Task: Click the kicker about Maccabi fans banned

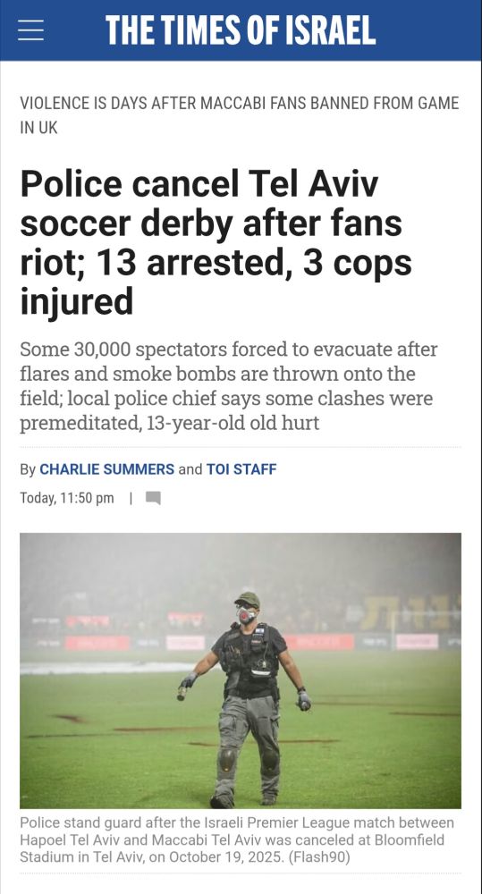Action: pos(240,115)
